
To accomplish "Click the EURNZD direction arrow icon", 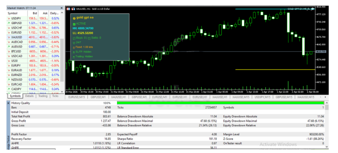I will [9, 75].
